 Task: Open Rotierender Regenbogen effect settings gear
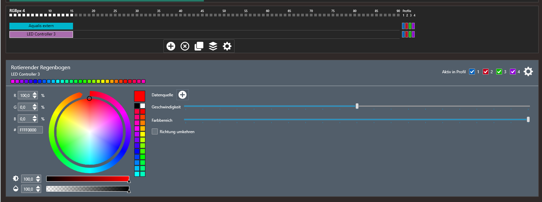(528, 72)
